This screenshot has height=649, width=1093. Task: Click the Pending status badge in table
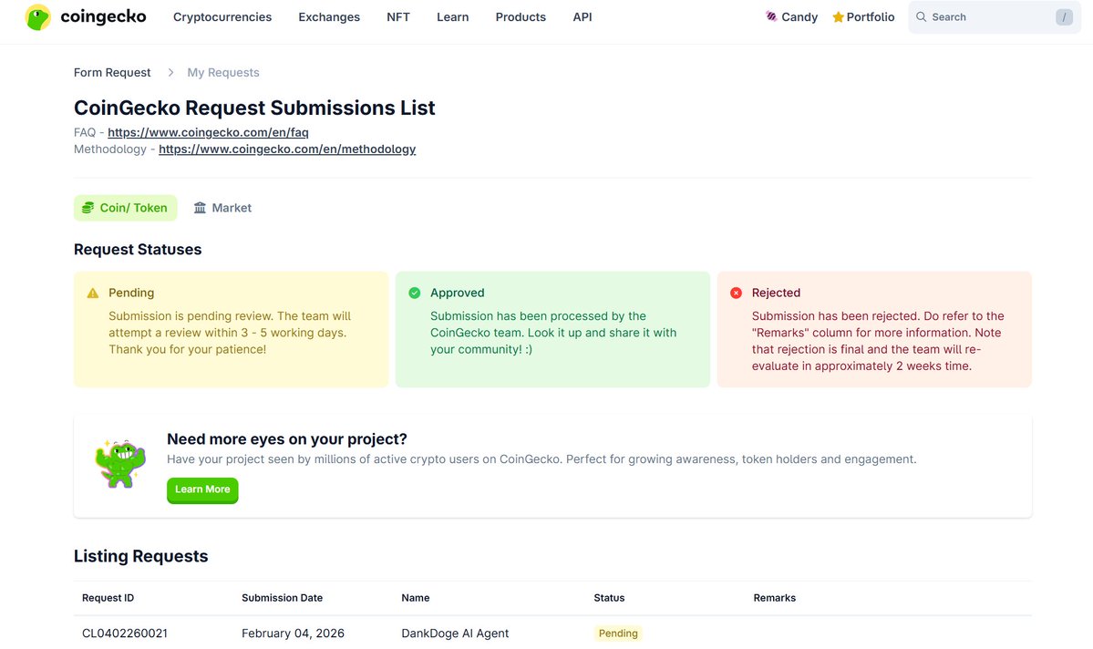click(x=617, y=633)
